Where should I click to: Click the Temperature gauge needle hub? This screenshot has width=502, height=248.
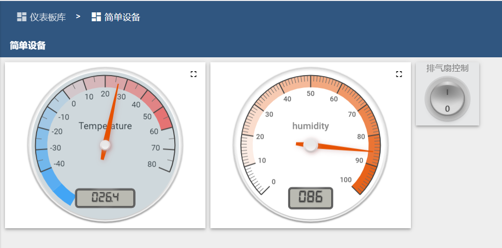[x=105, y=145]
